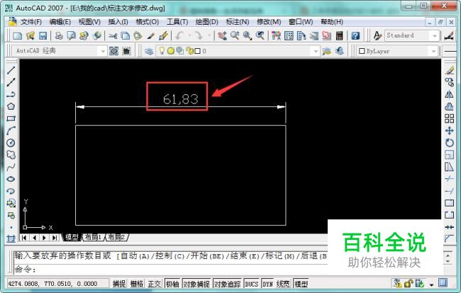Image resolution: width=461 pixels, height=293 pixels.
Task: Open the 标注(N) menu
Action: coord(238,22)
